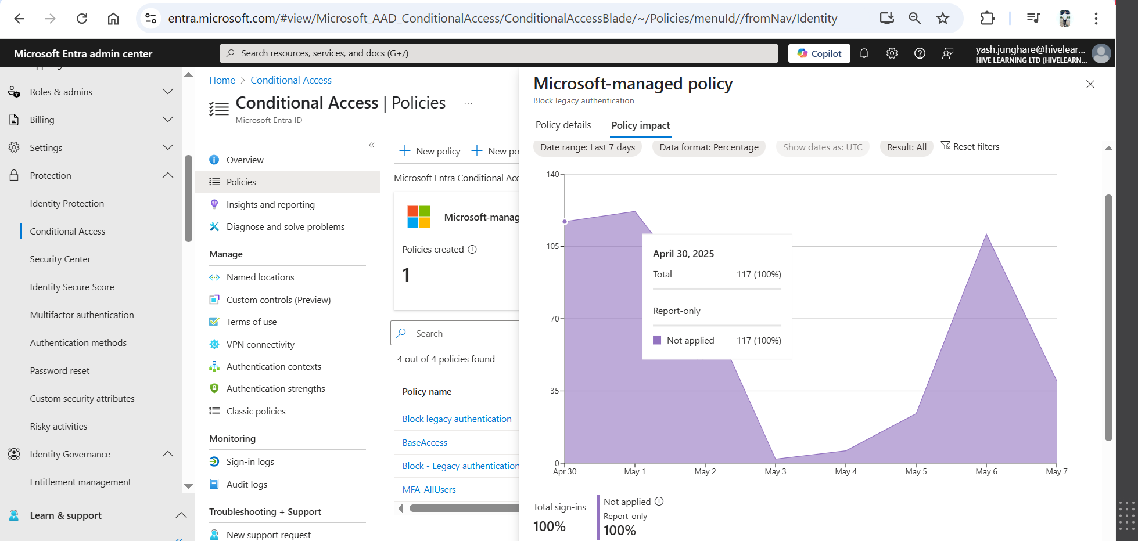The width and height of the screenshot is (1138, 541).
Task: Open Entitlement management in left nav
Action: tap(80, 482)
